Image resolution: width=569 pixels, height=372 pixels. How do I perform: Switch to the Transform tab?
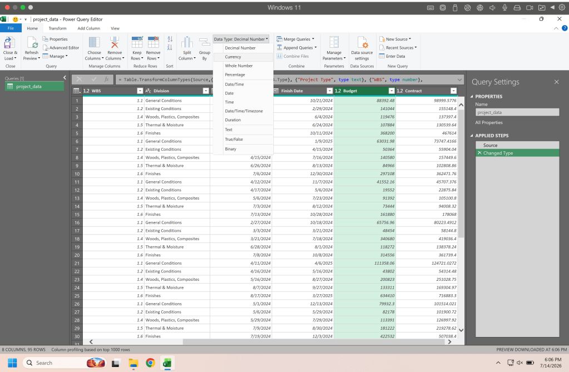click(57, 28)
